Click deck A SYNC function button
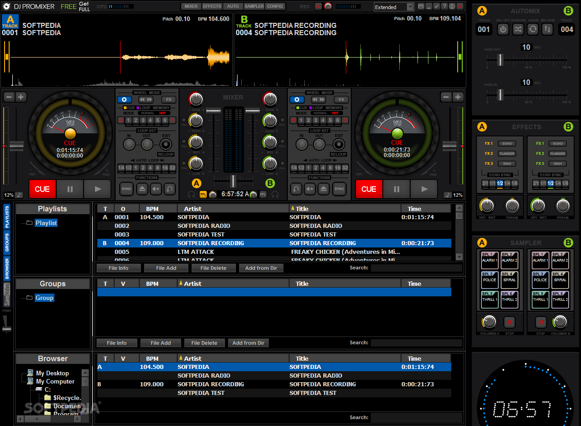This screenshot has width=581, height=426. click(x=127, y=189)
